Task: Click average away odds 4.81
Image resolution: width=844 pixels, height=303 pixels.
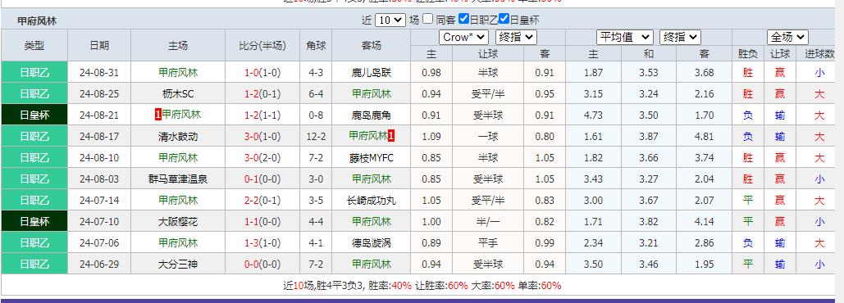Action: (x=704, y=137)
